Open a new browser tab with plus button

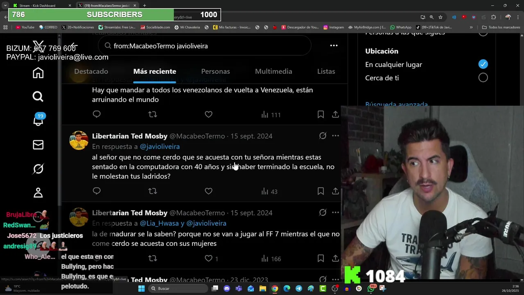145,6
